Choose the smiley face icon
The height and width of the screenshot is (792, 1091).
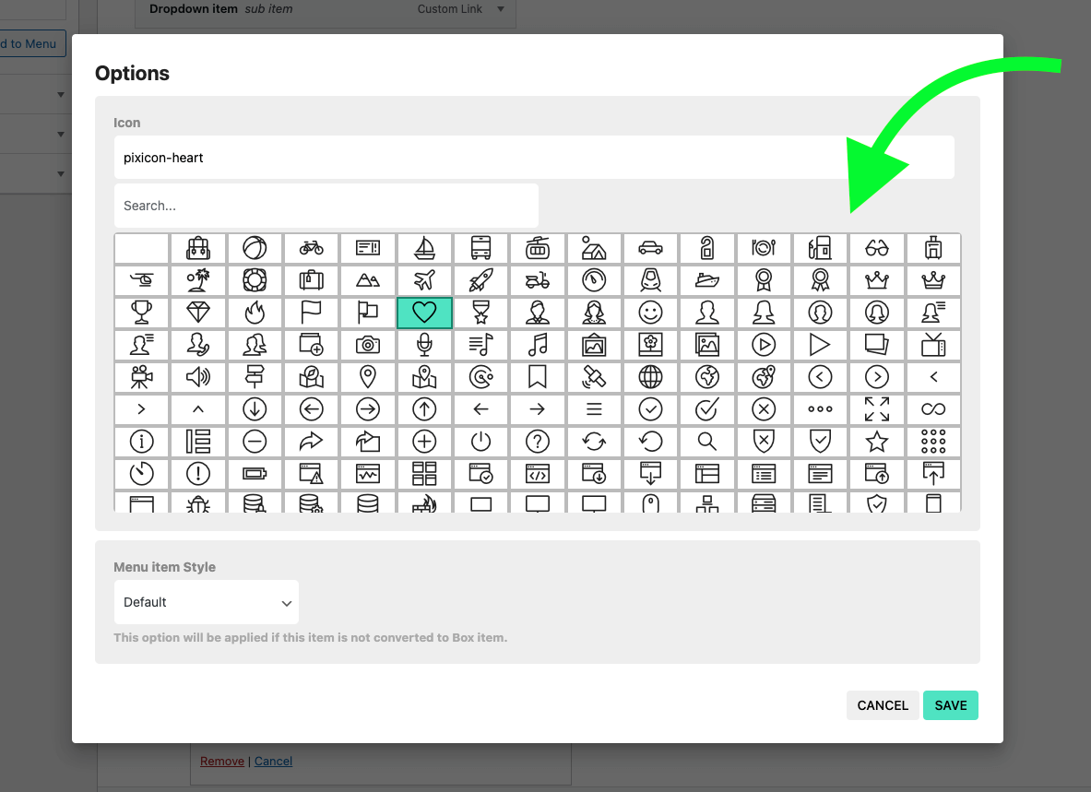pos(650,313)
